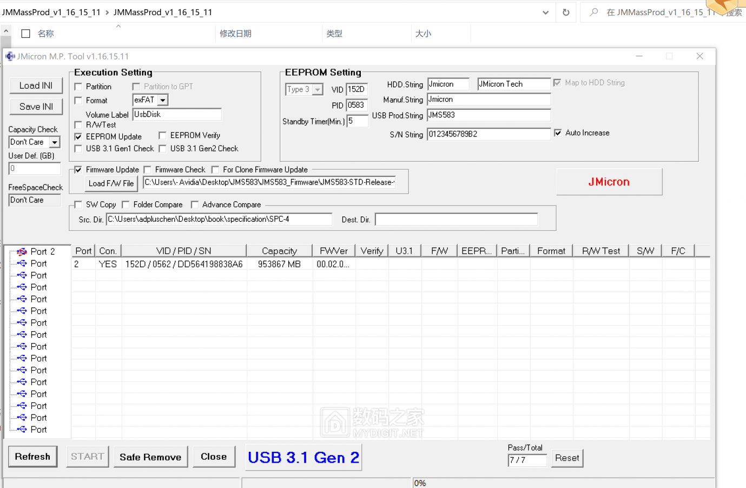Viewport: 746px width, 488px height.
Task: Click the red USB icon for Port 2
Action: pyautogui.click(x=22, y=252)
